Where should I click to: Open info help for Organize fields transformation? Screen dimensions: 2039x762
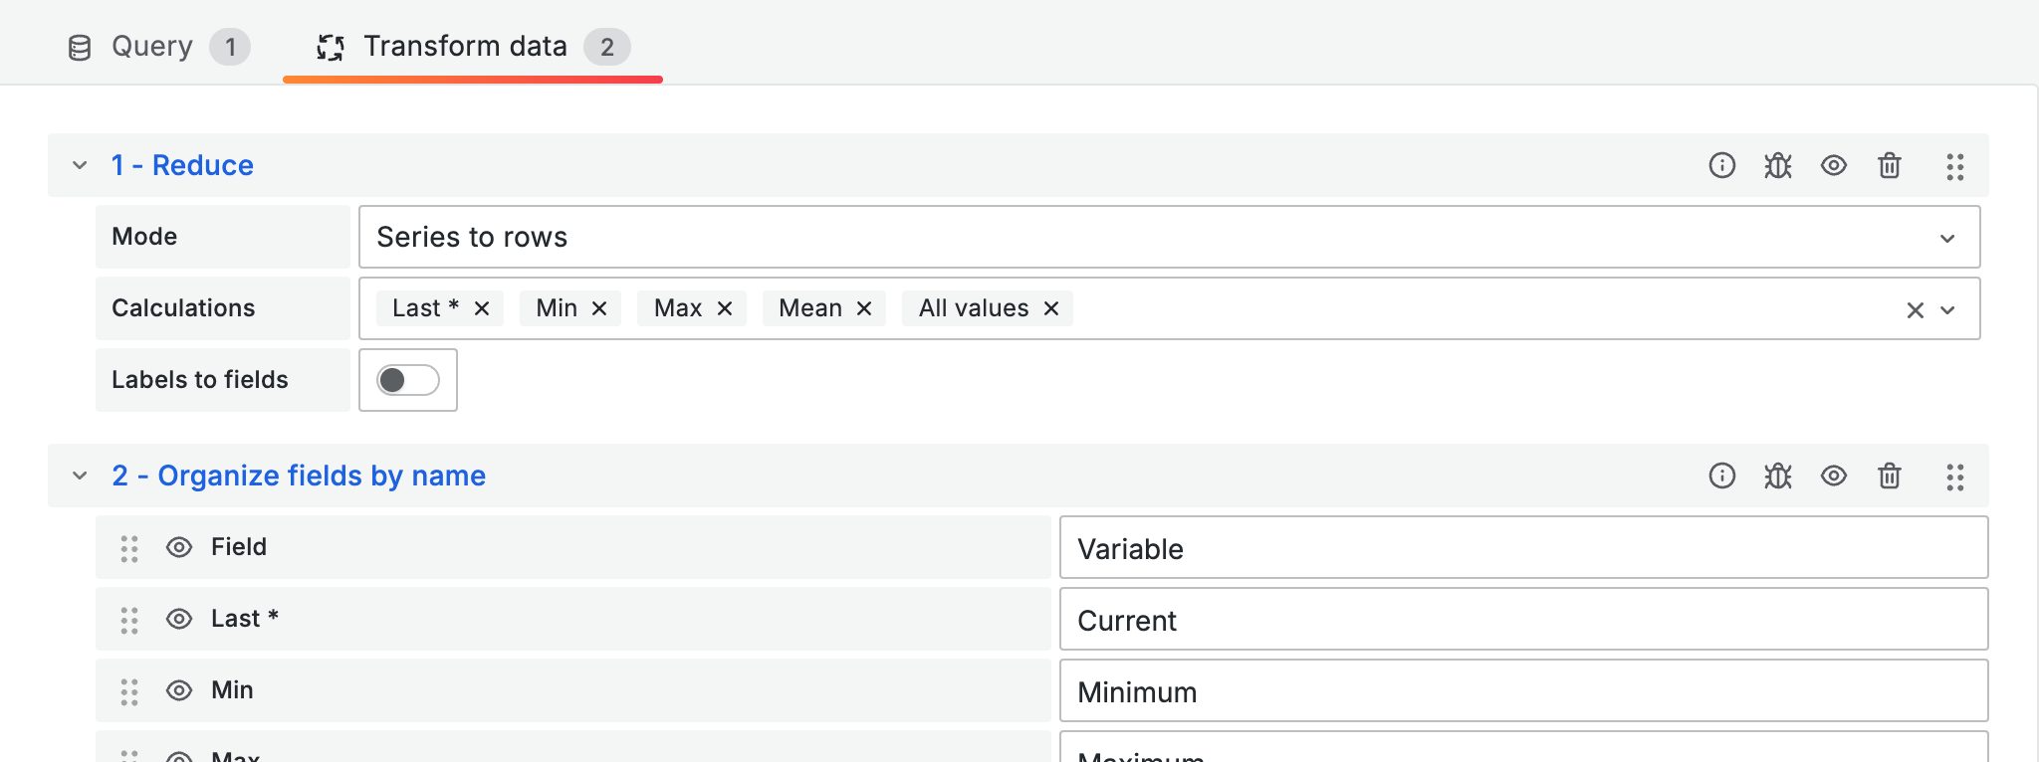[x=1721, y=476]
